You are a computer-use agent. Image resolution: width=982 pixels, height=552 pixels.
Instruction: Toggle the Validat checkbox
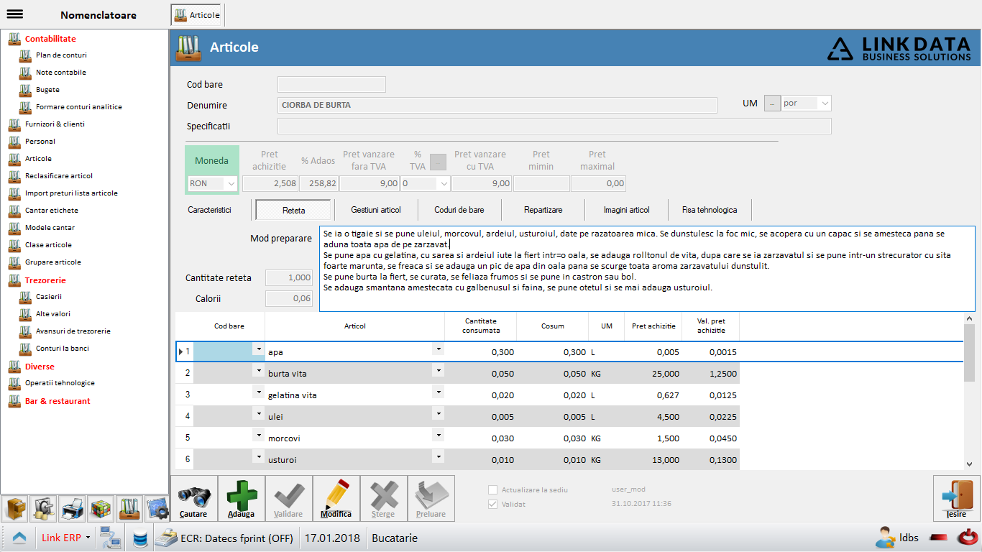click(492, 504)
